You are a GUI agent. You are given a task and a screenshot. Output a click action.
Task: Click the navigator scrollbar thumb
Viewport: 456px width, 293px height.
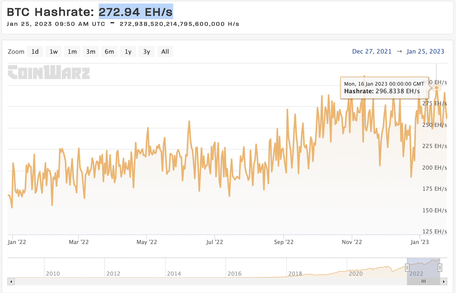point(424,282)
